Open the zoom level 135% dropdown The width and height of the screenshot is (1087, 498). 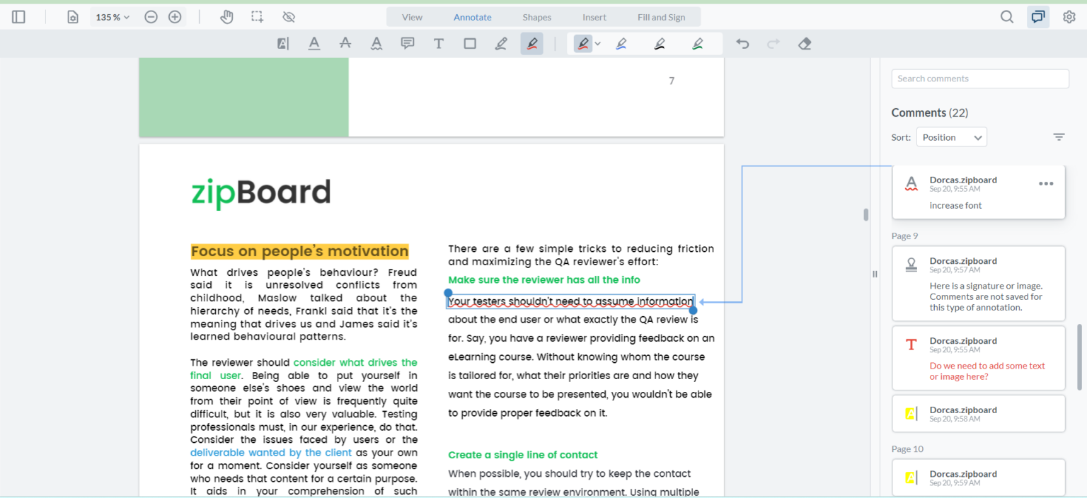point(112,16)
